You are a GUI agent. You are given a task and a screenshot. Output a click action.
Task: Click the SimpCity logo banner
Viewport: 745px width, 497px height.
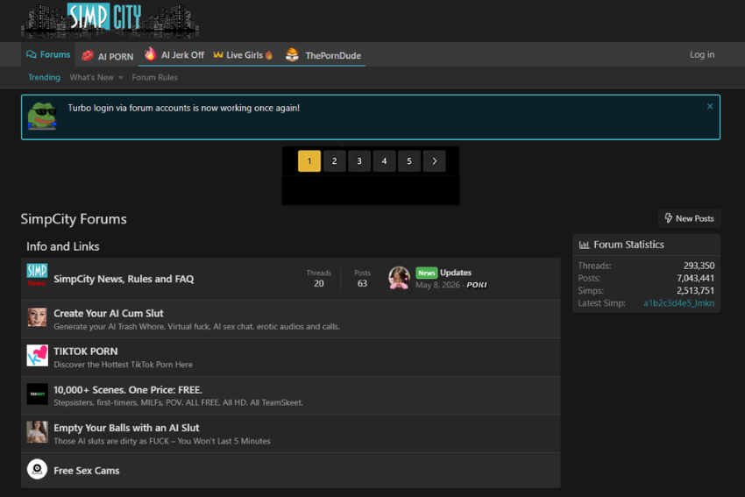coord(110,20)
